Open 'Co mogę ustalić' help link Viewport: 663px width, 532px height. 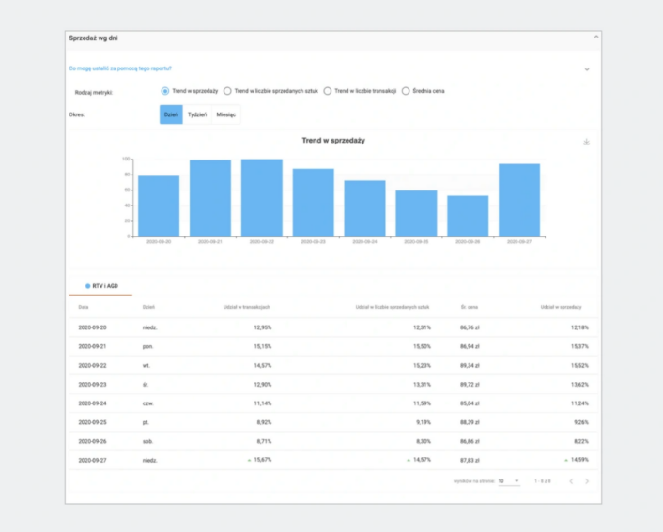[x=120, y=68]
